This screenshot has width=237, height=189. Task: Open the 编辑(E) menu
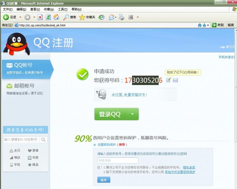[x=21, y=9]
